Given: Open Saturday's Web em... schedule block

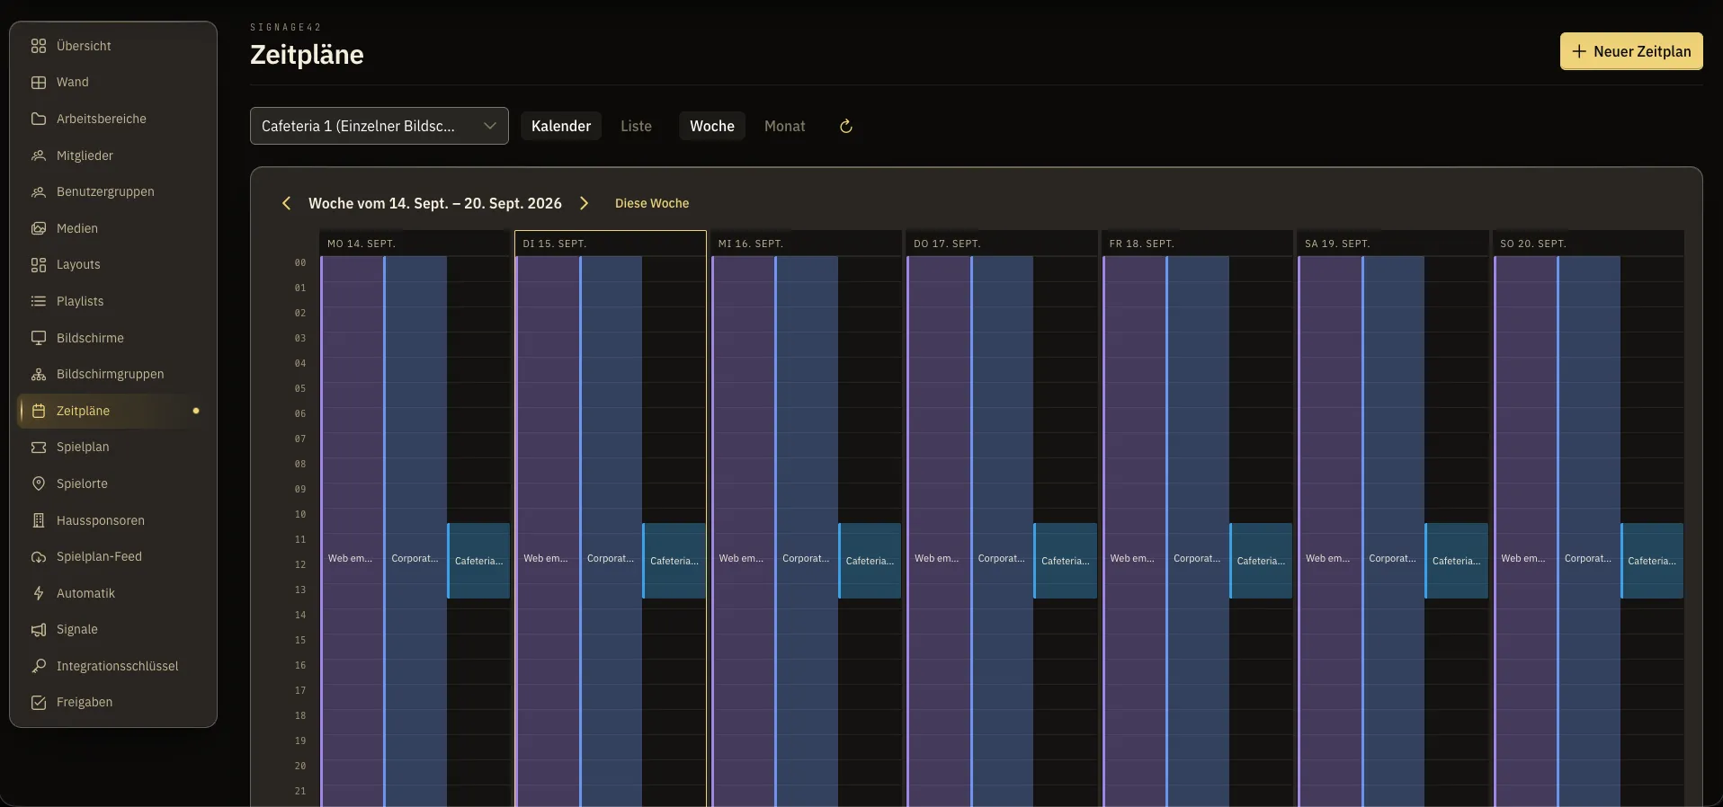Looking at the screenshot, I should (1330, 531).
